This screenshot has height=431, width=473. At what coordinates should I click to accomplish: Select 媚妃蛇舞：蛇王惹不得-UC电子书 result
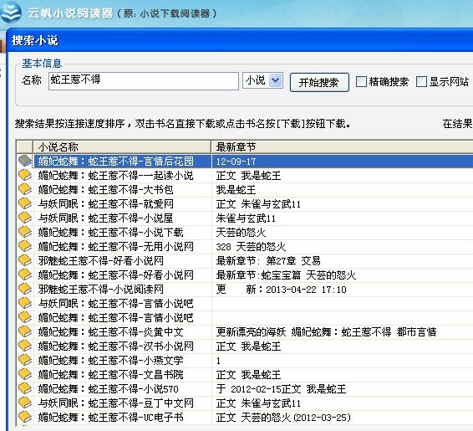[110, 418]
